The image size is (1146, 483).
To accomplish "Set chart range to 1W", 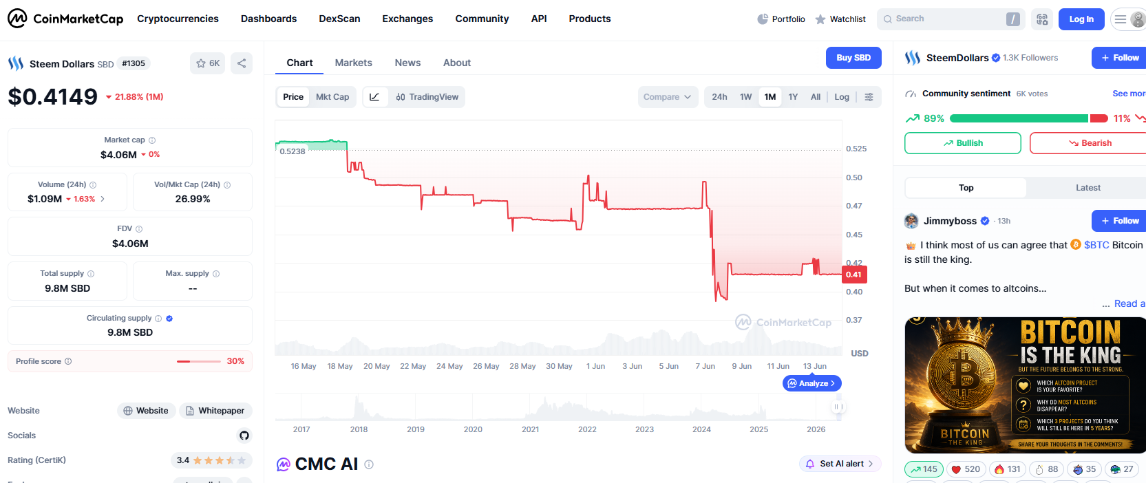I will 745,97.
